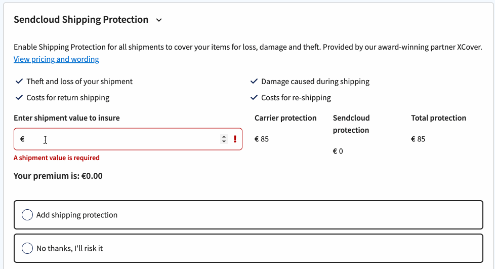Image resolution: width=495 pixels, height=269 pixels.
Task: Select the Add shipping protection radio button
Action: 27,215
